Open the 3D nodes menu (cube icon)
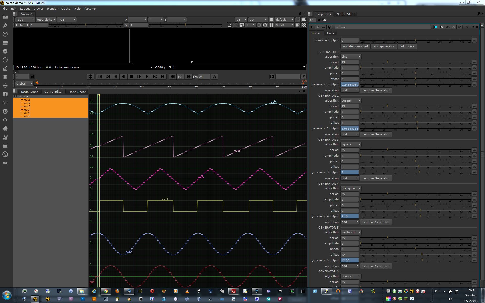The width and height of the screenshot is (485, 303). [x=5, y=94]
